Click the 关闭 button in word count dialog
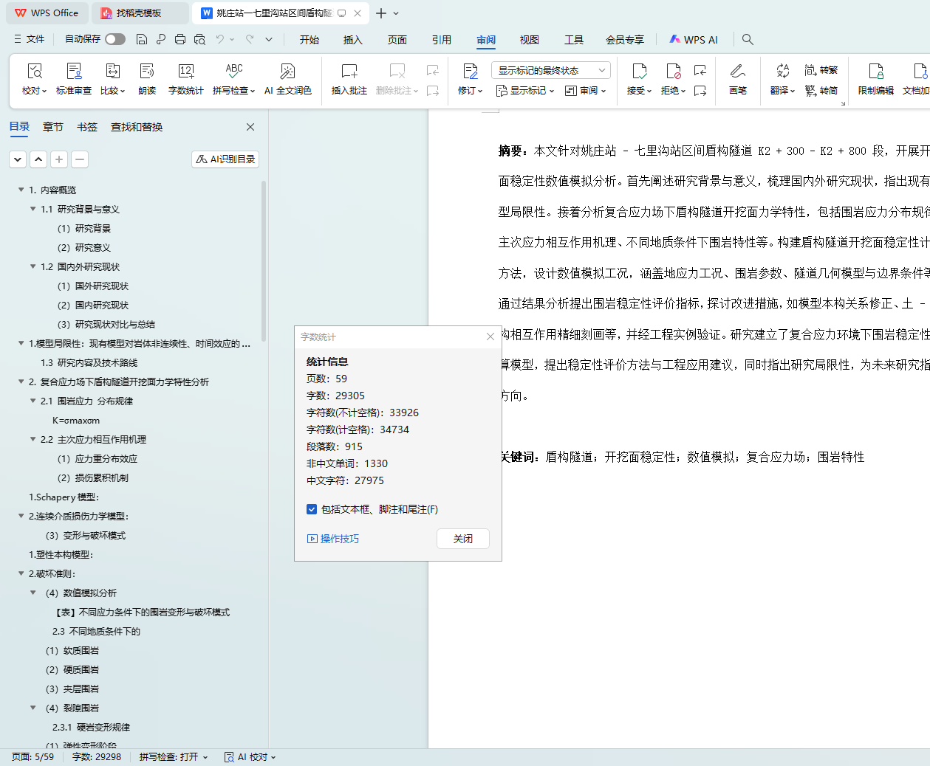Image resolution: width=930 pixels, height=766 pixels. click(462, 539)
